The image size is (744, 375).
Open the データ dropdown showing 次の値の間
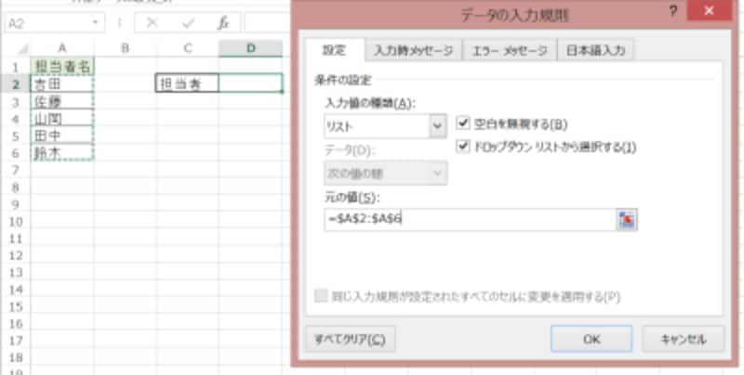pyautogui.click(x=385, y=174)
